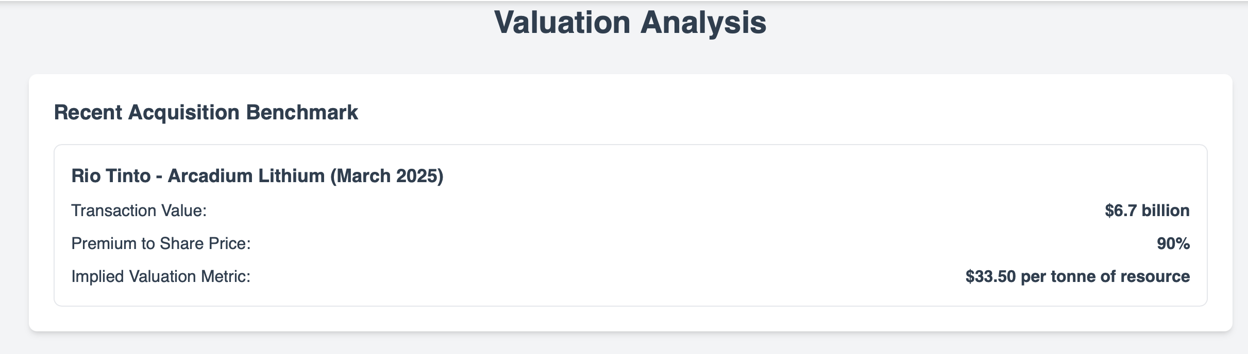
Task: Click the Valuation Analysis heading
Action: 630,23
